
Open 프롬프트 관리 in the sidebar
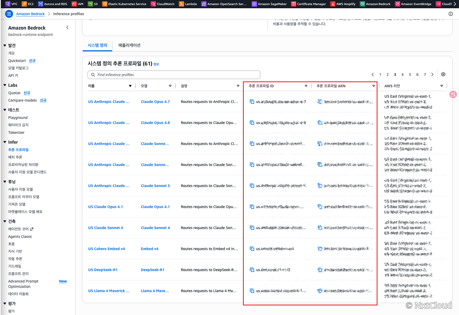point(18,274)
